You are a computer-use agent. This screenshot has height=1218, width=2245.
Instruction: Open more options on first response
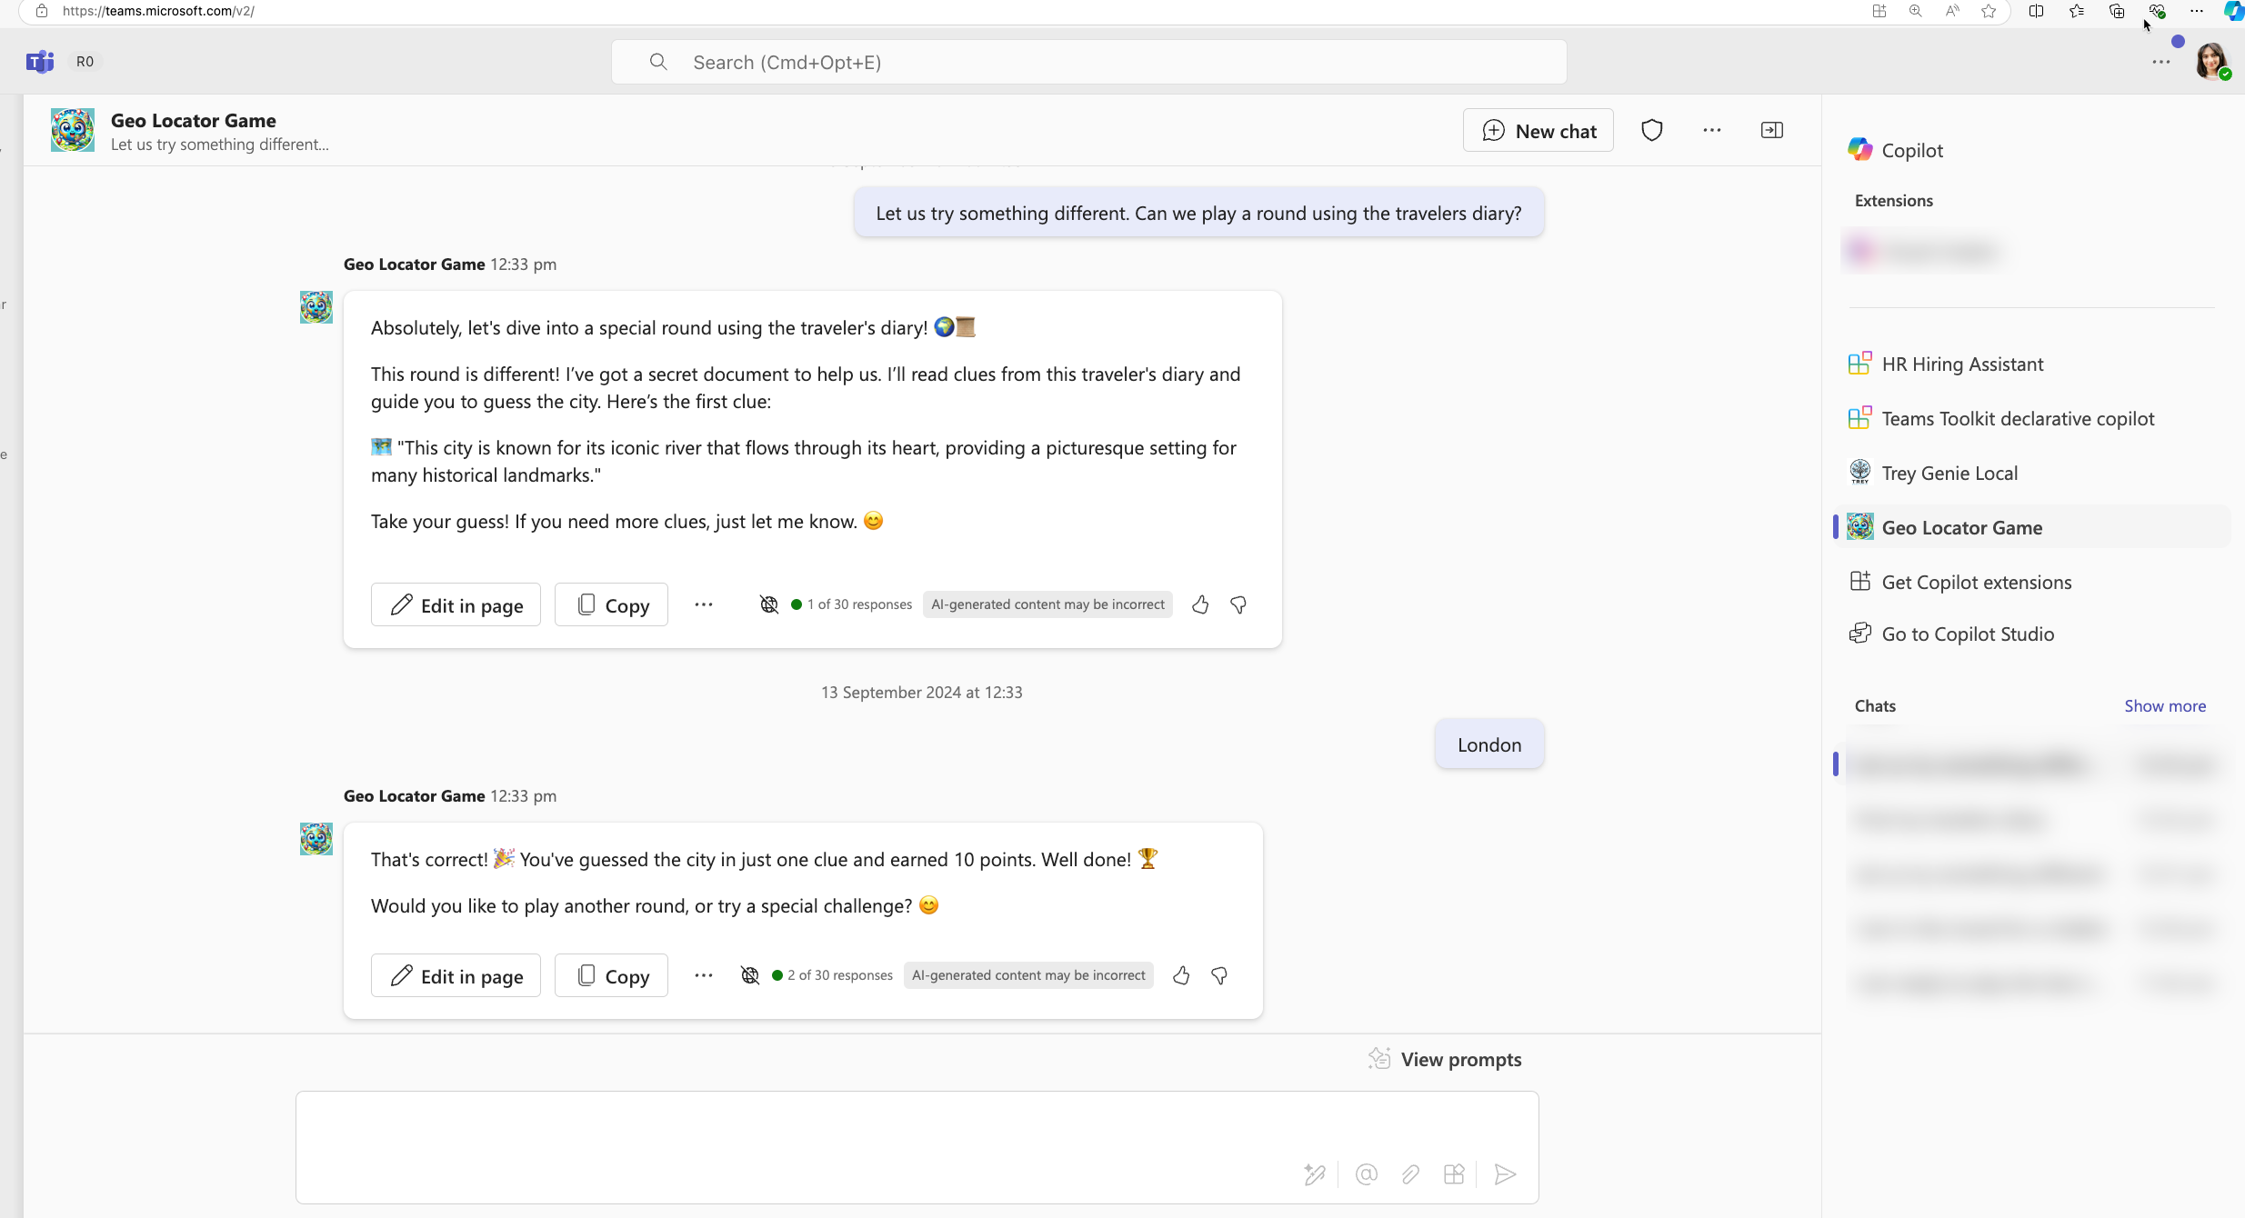tap(704, 604)
